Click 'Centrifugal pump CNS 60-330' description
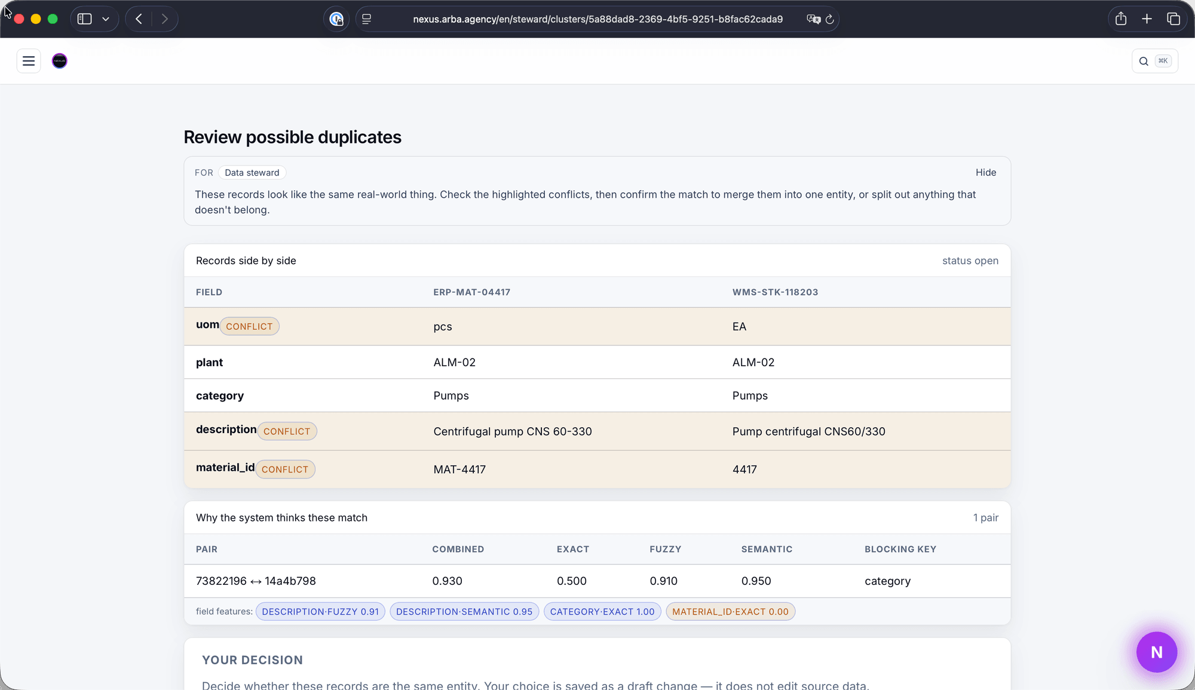Image resolution: width=1195 pixels, height=690 pixels. click(513, 431)
